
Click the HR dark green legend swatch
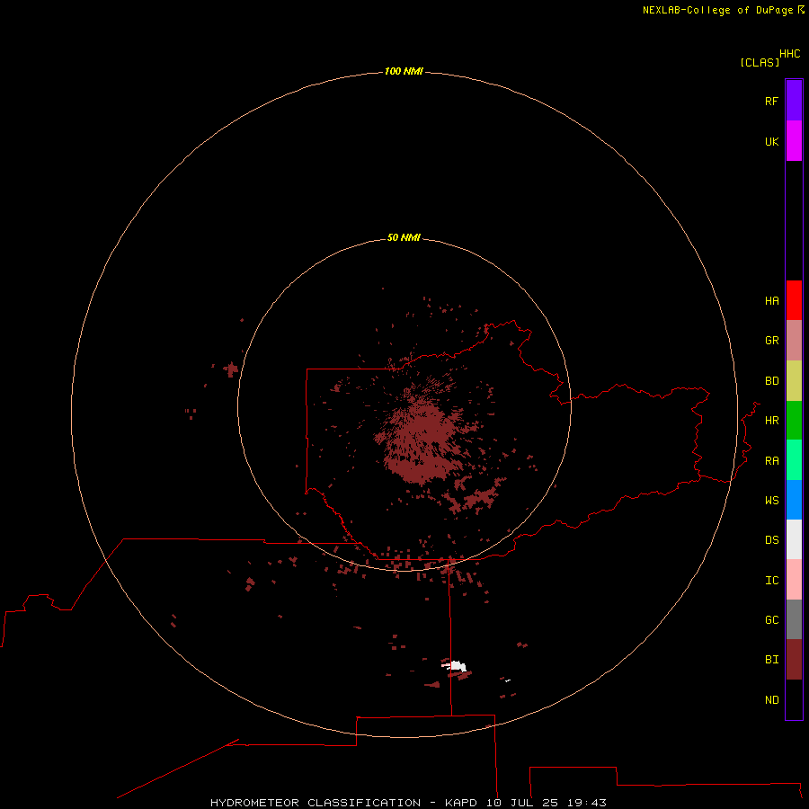click(794, 421)
